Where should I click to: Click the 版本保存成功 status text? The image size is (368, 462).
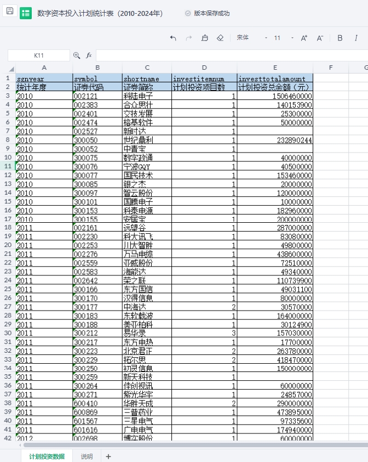tap(212, 13)
